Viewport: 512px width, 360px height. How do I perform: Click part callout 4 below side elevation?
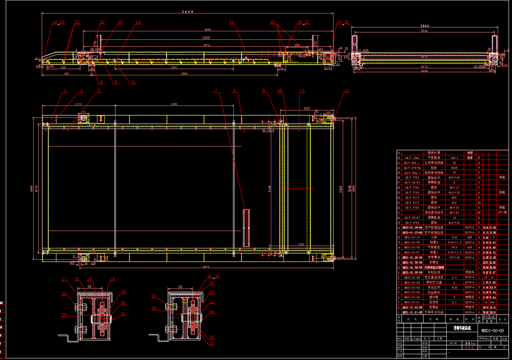tap(102, 82)
